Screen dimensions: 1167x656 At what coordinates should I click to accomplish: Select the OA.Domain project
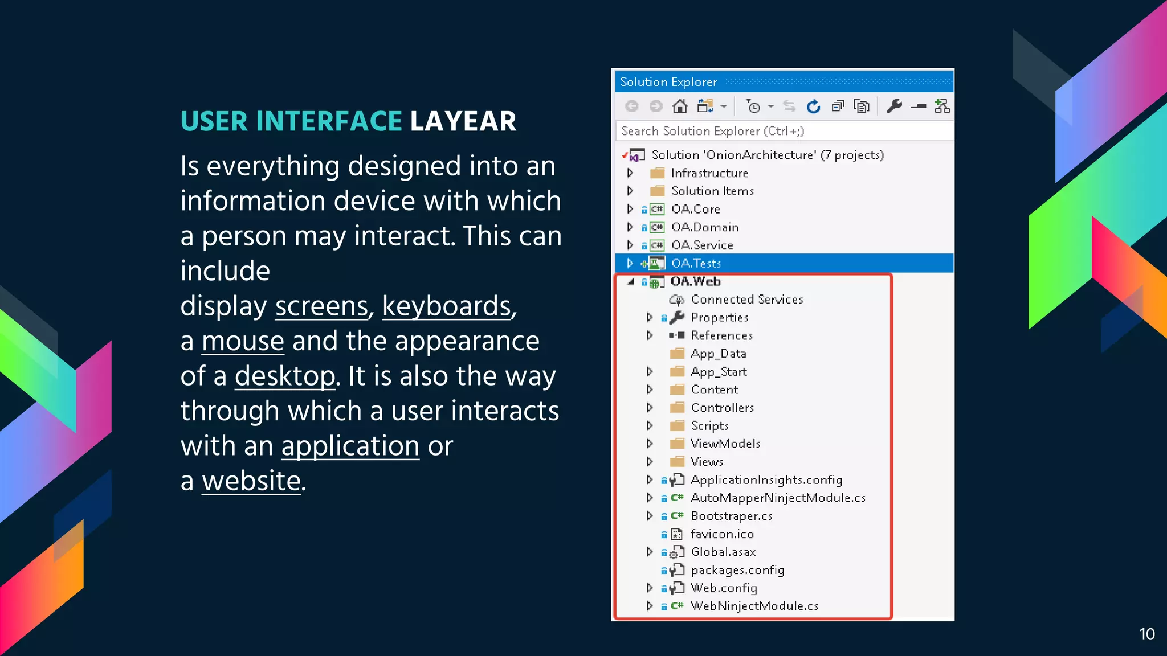704,227
